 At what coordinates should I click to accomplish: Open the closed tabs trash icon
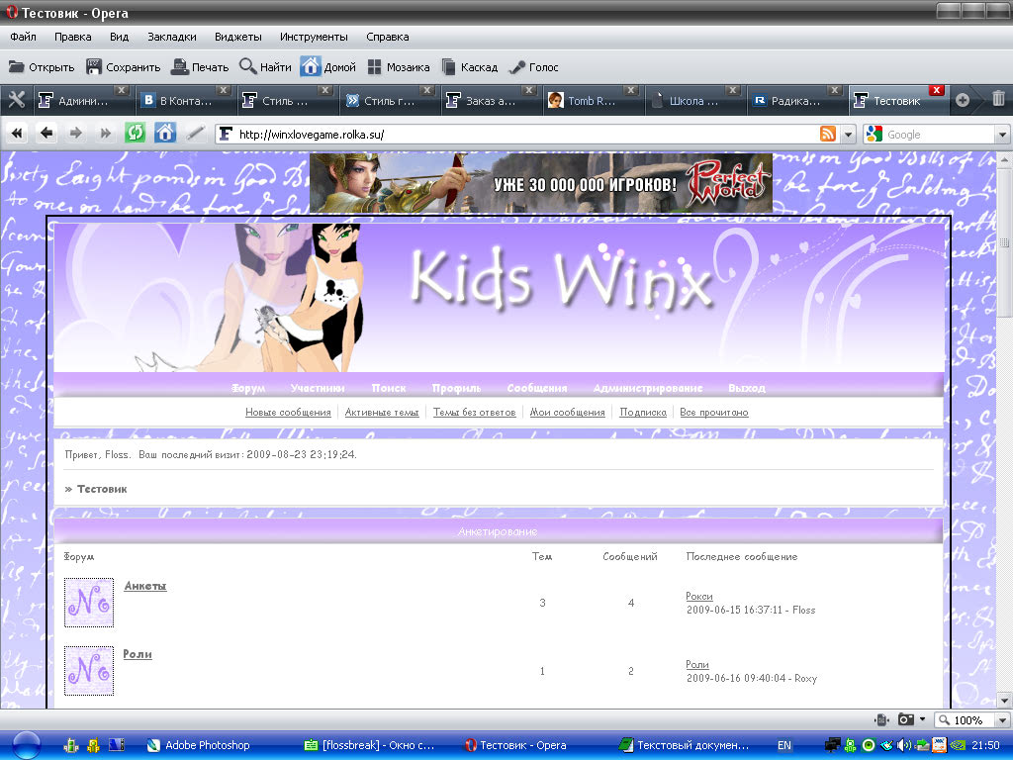click(x=998, y=100)
